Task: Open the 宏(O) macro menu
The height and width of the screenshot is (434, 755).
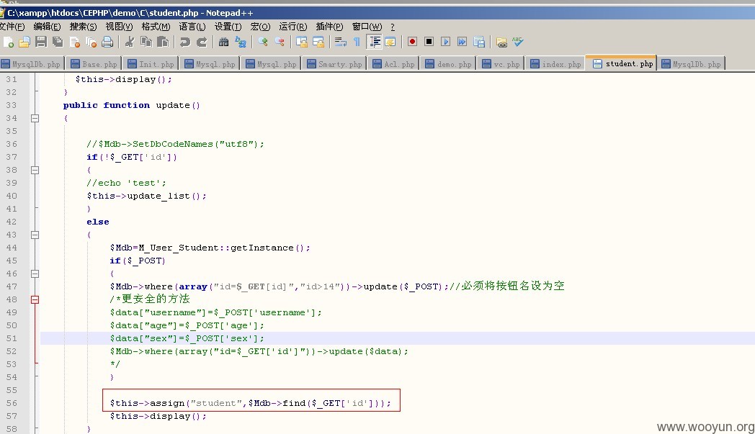Action: click(260, 27)
